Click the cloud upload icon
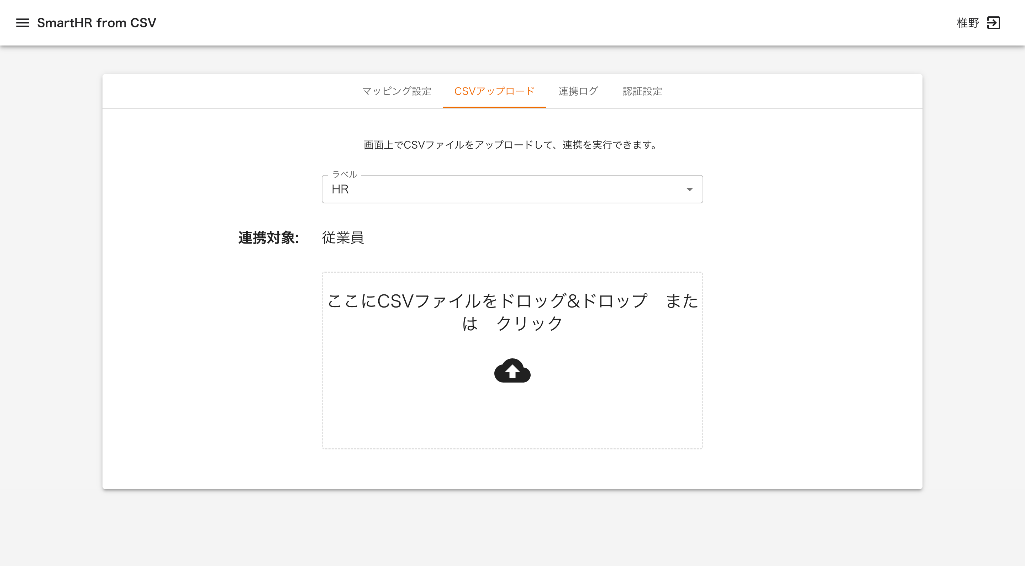The image size is (1025, 566). pos(512,370)
